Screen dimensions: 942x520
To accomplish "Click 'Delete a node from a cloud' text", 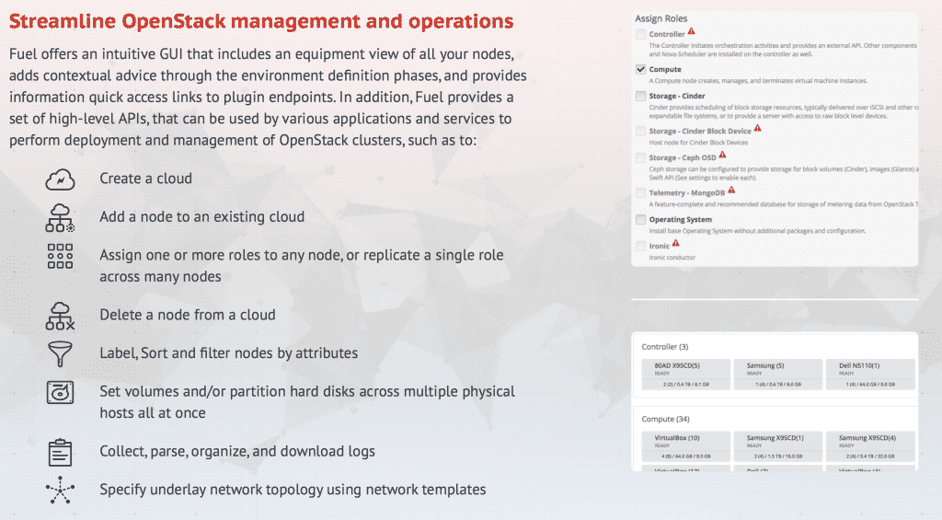I will pyautogui.click(x=188, y=315).
